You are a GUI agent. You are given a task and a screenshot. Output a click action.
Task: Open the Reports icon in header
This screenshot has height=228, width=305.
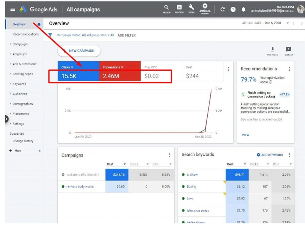click(179, 9)
